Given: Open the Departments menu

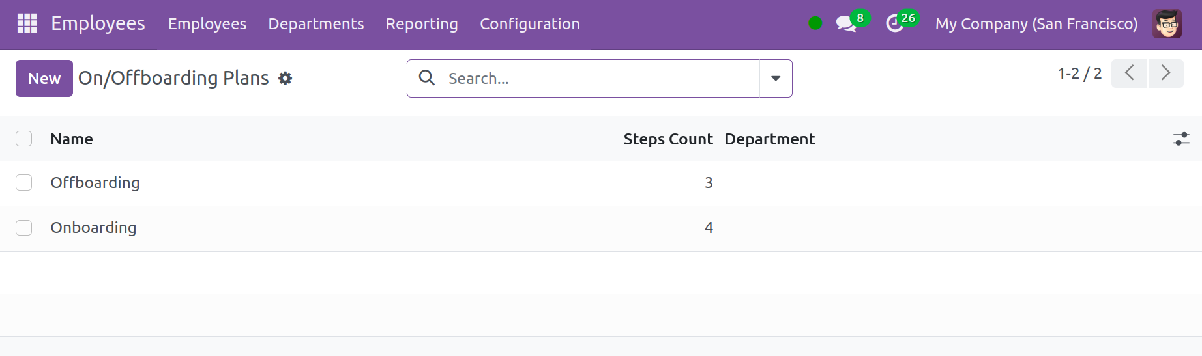Looking at the screenshot, I should click(x=316, y=24).
